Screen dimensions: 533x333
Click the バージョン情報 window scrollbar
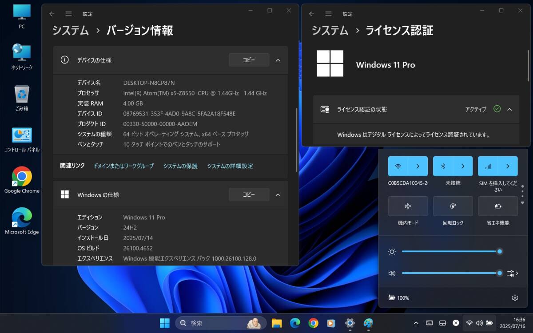coord(297,140)
